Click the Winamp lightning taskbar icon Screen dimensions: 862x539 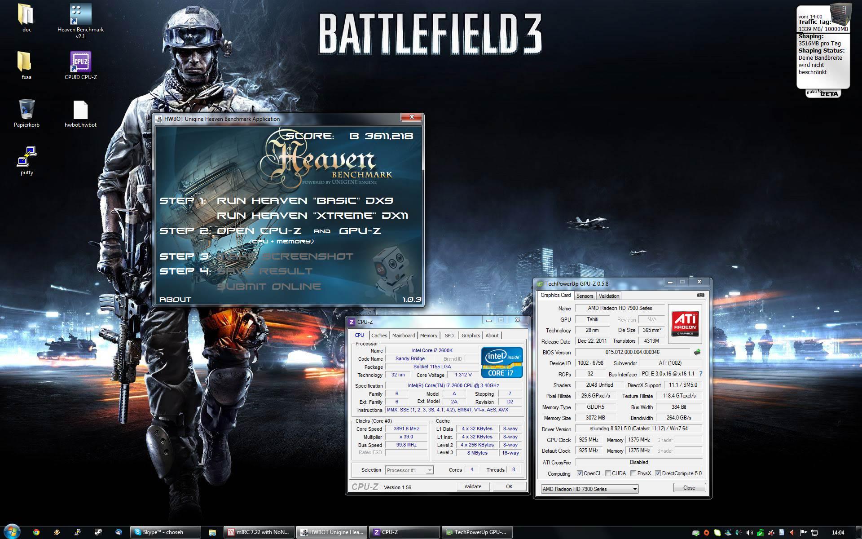pos(57,532)
